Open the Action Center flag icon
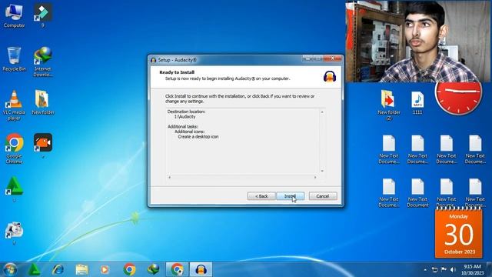The image size is (492, 277). (444, 269)
